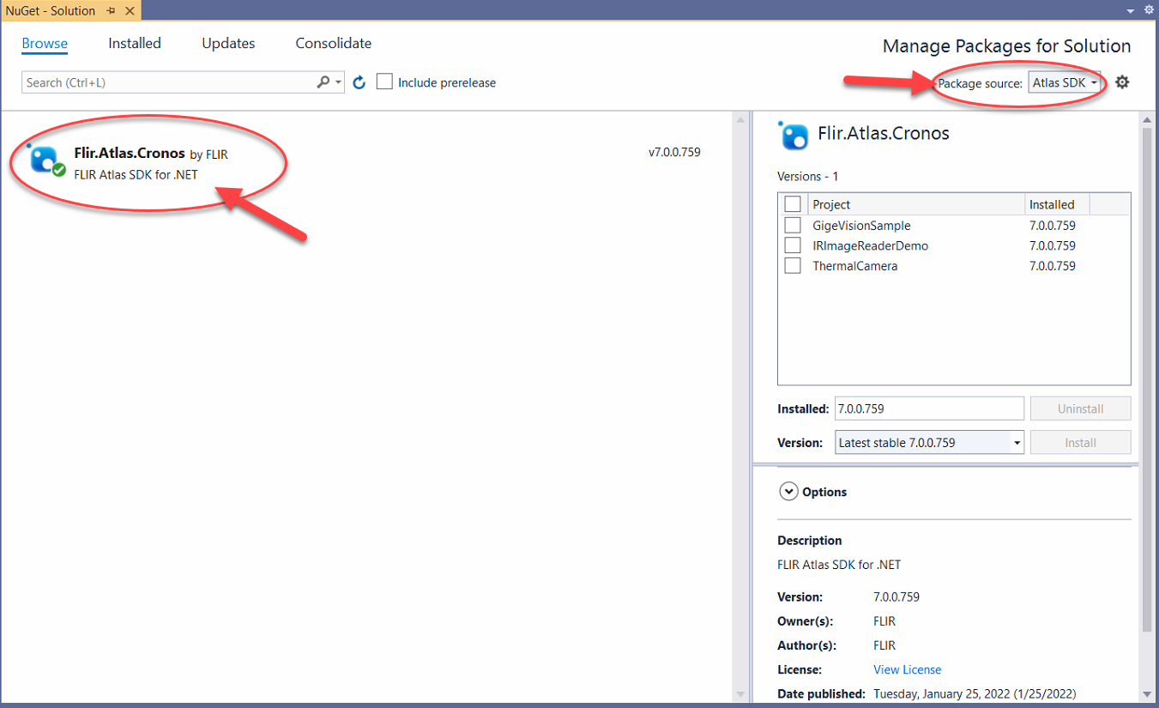Close the NuGet - Solution tab
The image size is (1159, 708).
coord(128,10)
